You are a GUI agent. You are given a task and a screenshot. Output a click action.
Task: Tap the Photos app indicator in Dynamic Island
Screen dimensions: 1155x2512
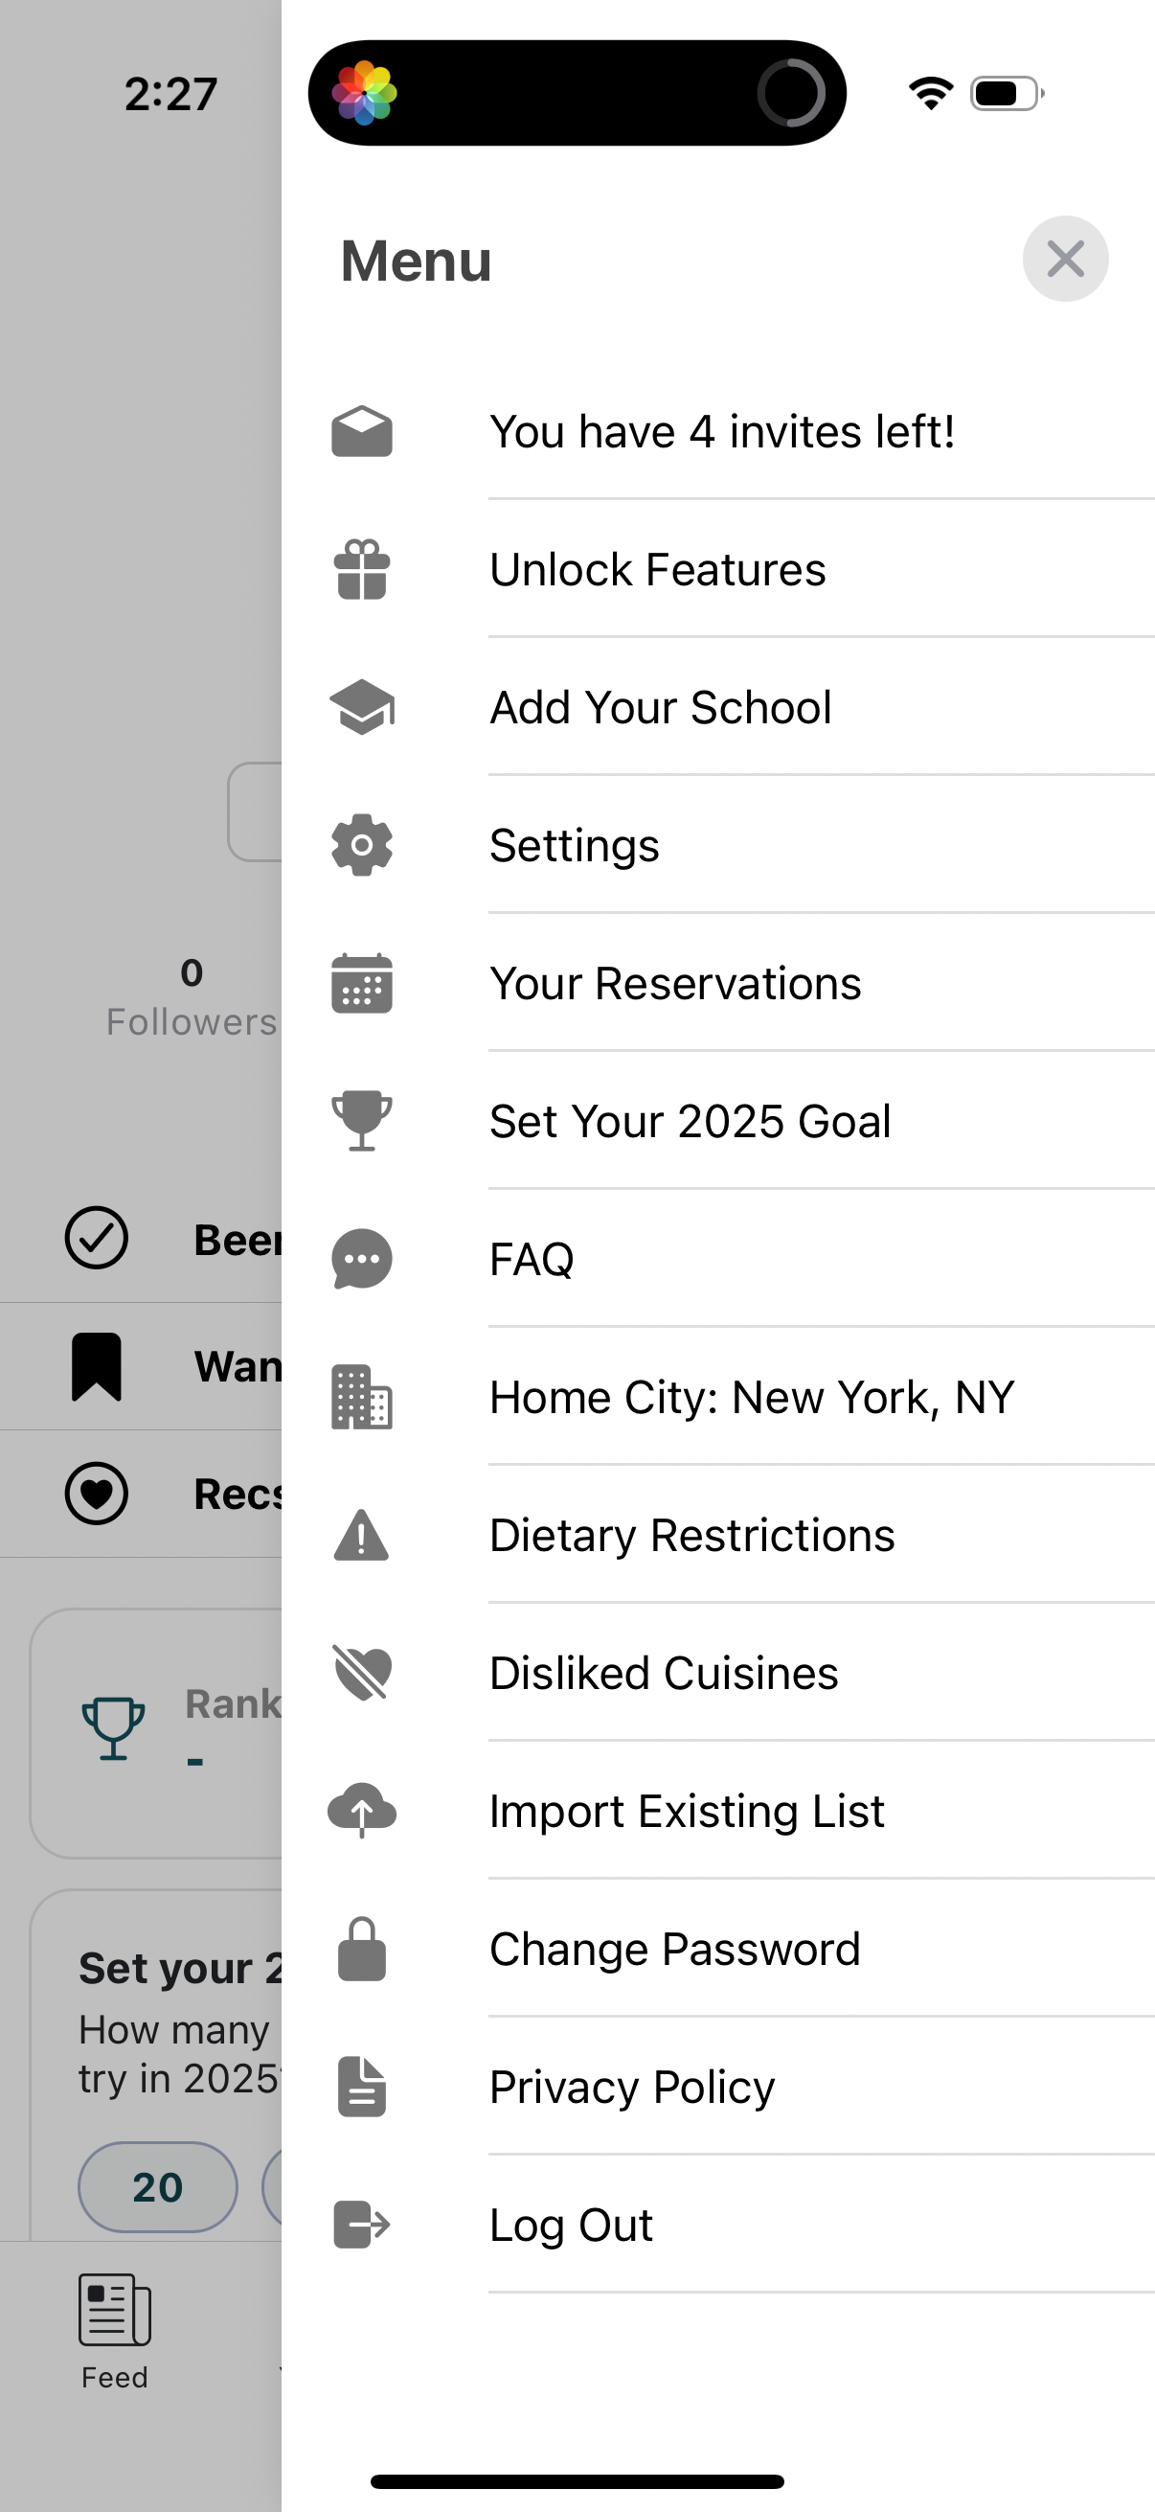point(365,94)
